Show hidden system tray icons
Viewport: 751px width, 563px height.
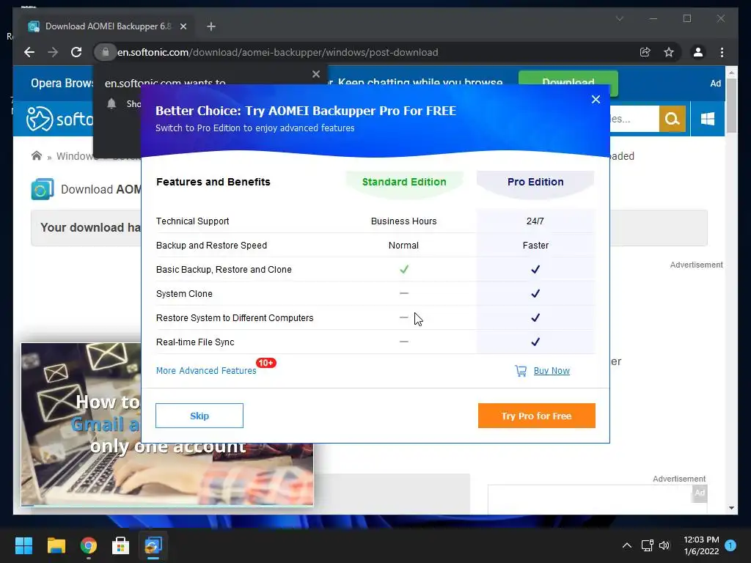[626, 545]
